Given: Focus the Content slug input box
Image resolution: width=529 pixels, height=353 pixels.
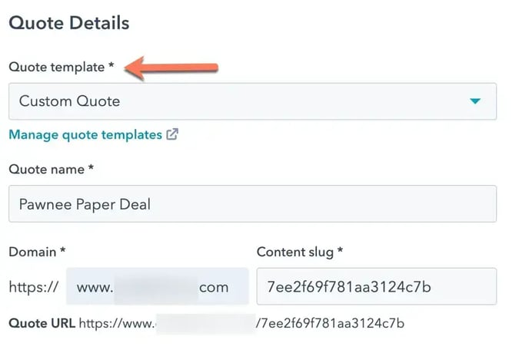Looking at the screenshot, I should 377,286.
